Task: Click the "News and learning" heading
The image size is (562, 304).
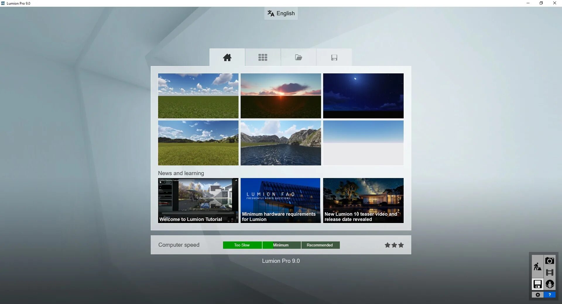Action: coord(181,173)
